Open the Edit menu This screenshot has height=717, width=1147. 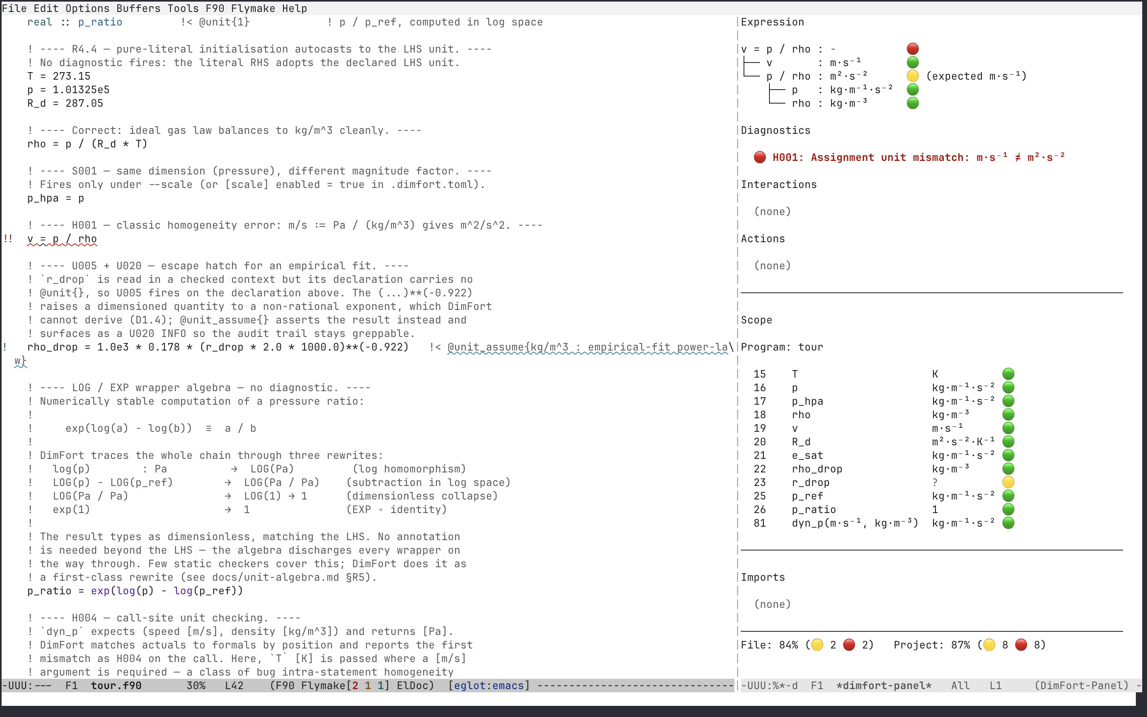pyautogui.click(x=47, y=8)
